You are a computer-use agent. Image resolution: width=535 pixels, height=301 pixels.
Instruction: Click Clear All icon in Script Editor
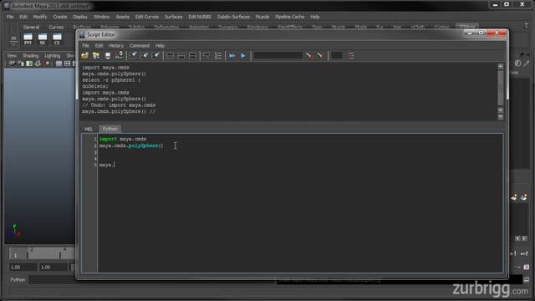[155, 56]
